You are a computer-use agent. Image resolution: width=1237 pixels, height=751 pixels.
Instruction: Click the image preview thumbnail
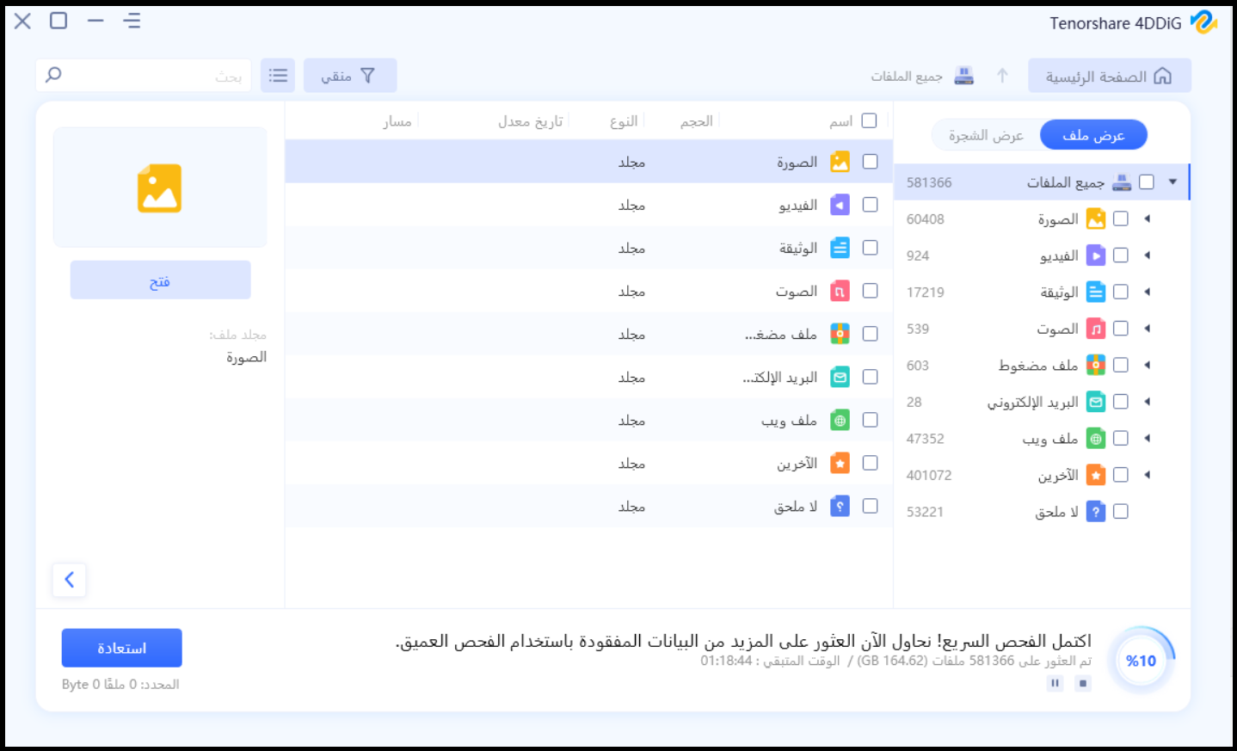tap(160, 188)
